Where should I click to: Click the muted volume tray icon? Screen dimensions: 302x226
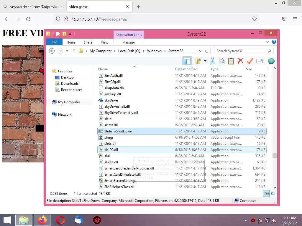coord(274,220)
